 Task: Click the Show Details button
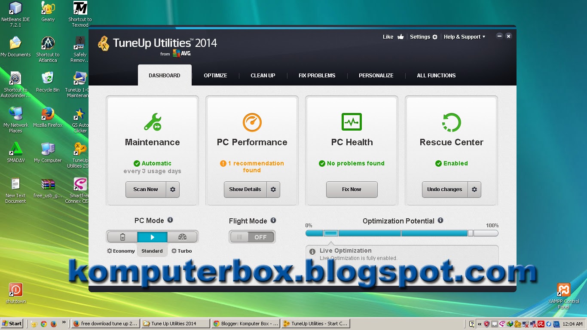[x=245, y=189]
